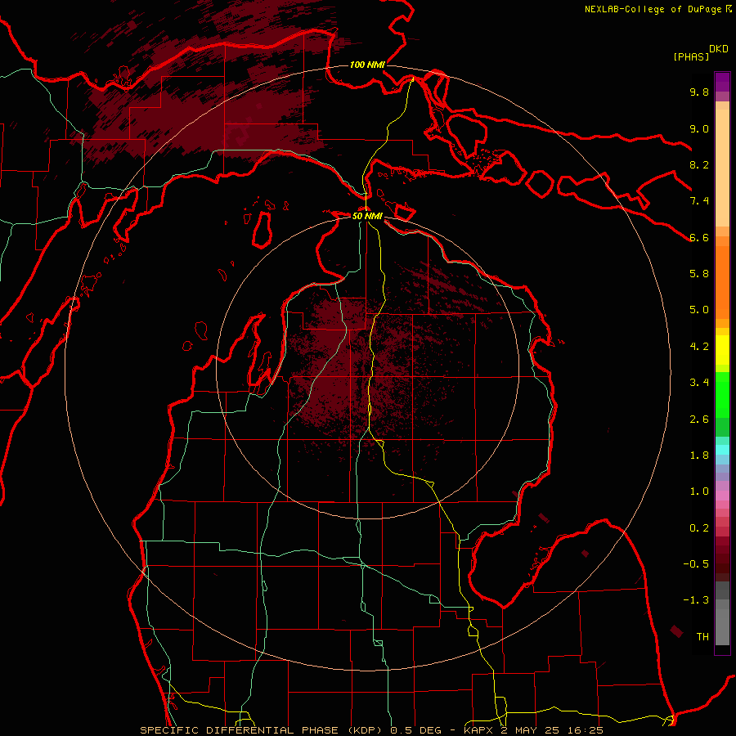Image resolution: width=736 pixels, height=736 pixels.
Task: Click the Specific Differential Phase caption text
Action: [372, 730]
